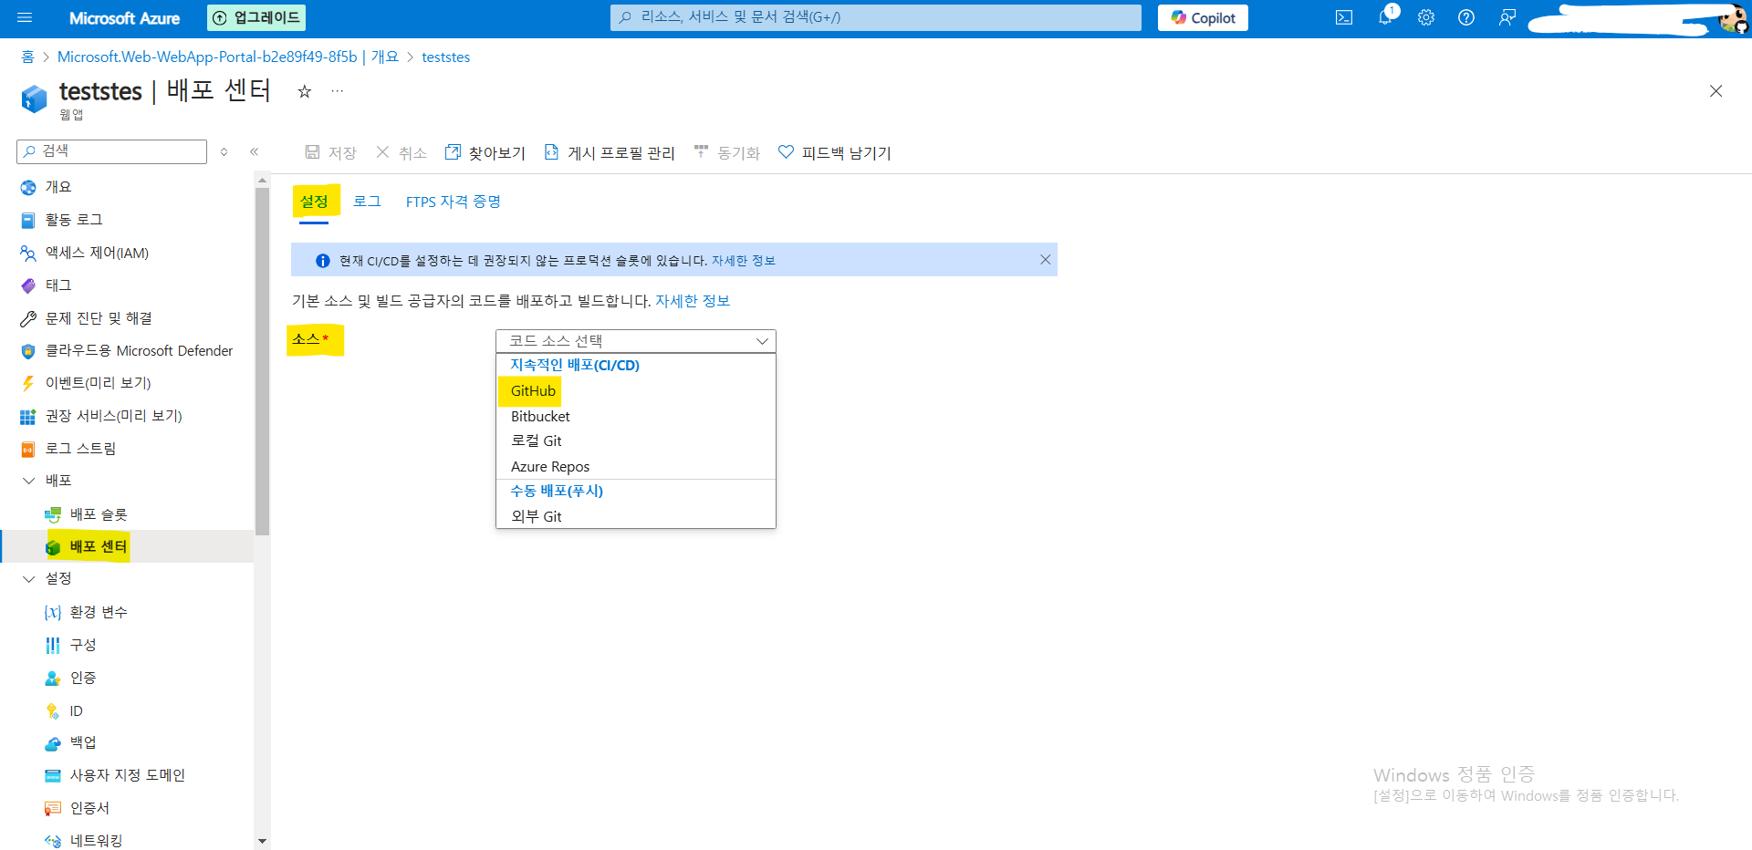Open the help question mark icon
This screenshot has width=1752, height=850.
click(x=1466, y=17)
